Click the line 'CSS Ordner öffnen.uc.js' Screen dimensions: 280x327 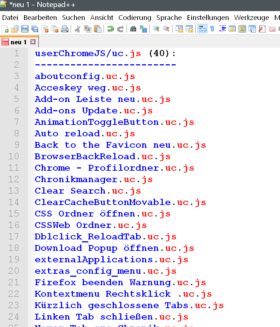point(102,214)
